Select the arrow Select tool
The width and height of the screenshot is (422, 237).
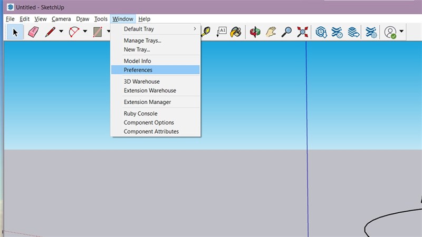click(x=15, y=32)
